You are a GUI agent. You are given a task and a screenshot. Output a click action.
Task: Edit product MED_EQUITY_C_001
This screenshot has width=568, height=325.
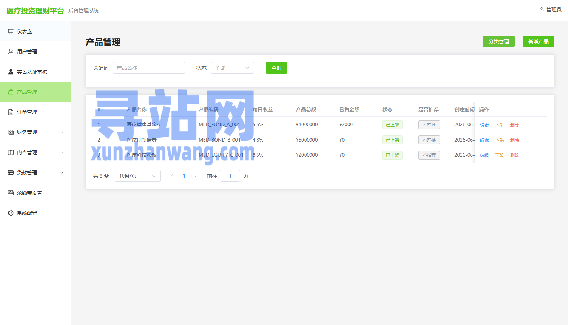484,155
